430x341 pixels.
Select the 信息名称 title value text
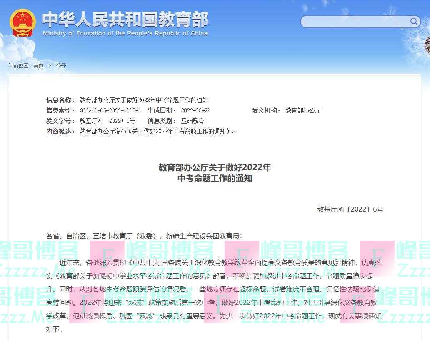click(144, 100)
